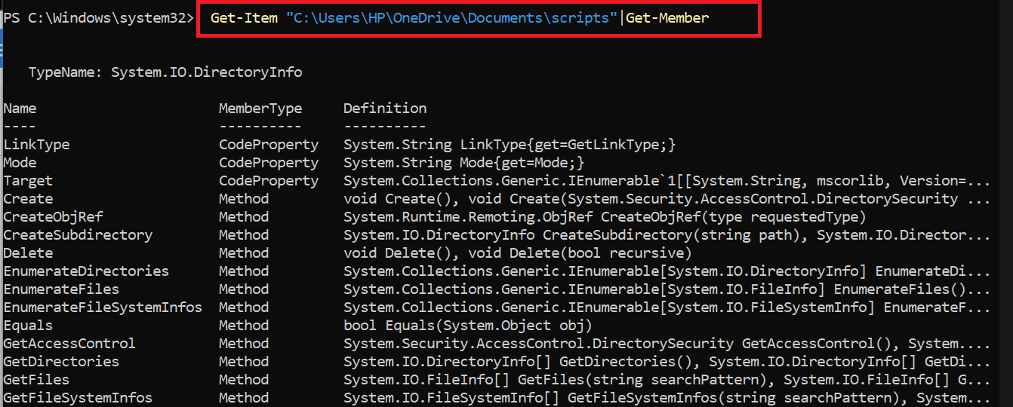Click the Name column header
This screenshot has width=1013, height=407.
pos(20,109)
